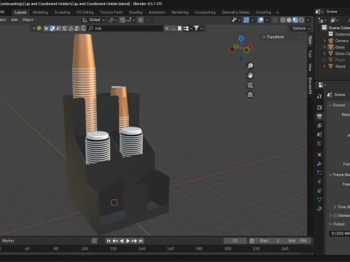Jump to the first frame
The height and width of the screenshot is (262, 350).
[x=109, y=241]
